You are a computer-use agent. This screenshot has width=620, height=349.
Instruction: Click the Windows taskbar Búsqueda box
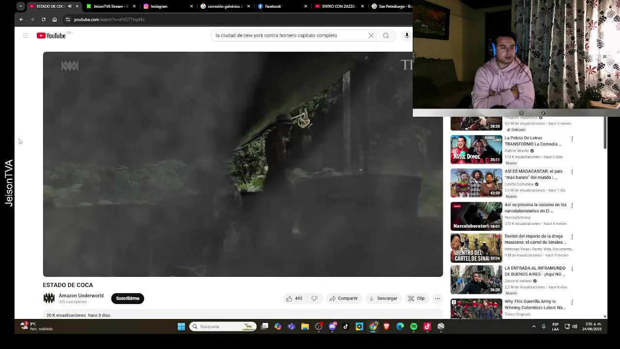tap(223, 327)
